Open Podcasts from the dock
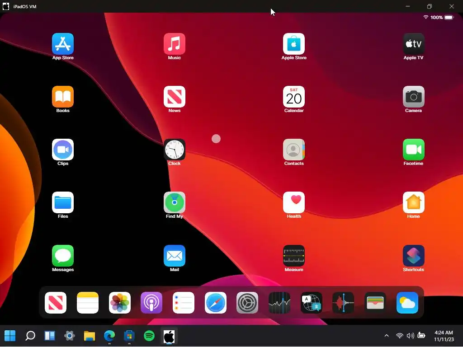 pyautogui.click(x=151, y=303)
